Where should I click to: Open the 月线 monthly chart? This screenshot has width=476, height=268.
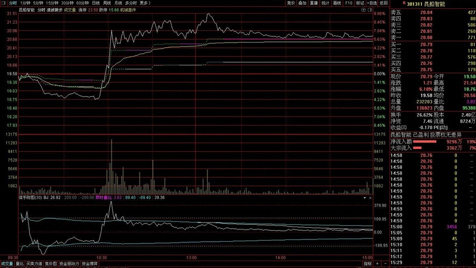coord(118,3)
